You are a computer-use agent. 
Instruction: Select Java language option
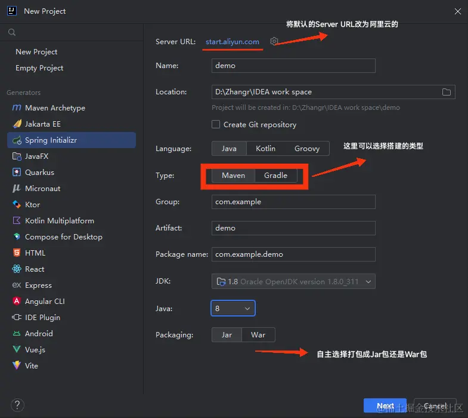click(229, 149)
